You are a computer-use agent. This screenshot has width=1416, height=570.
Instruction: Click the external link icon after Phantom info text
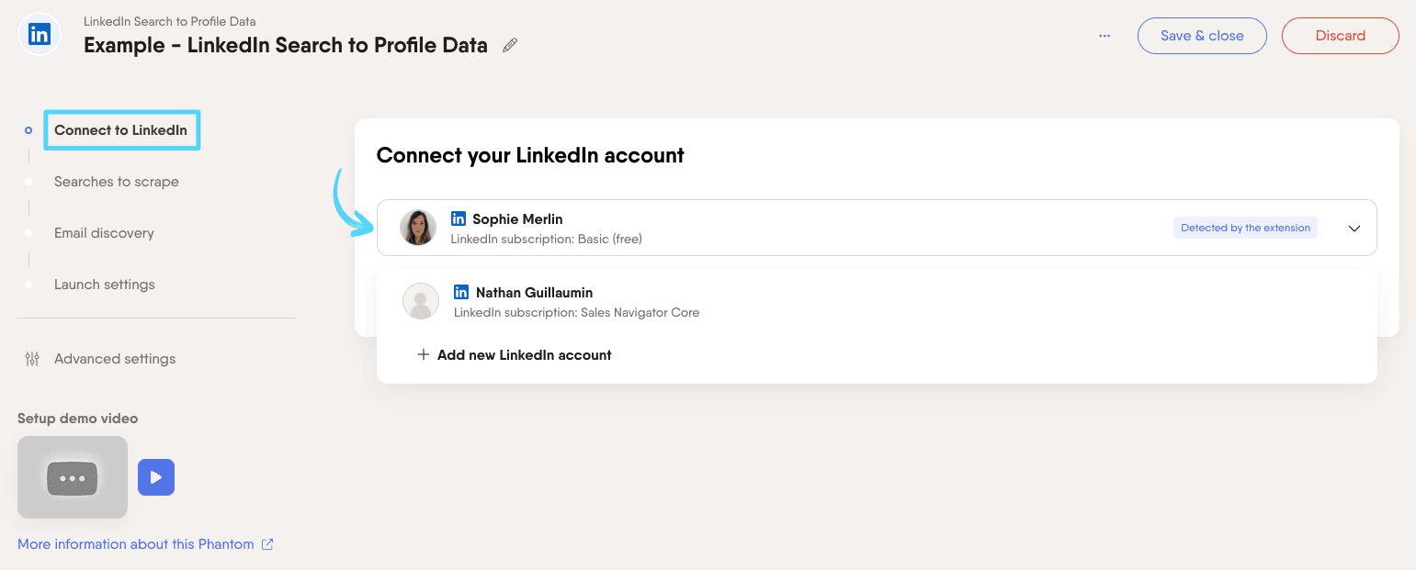tap(266, 543)
